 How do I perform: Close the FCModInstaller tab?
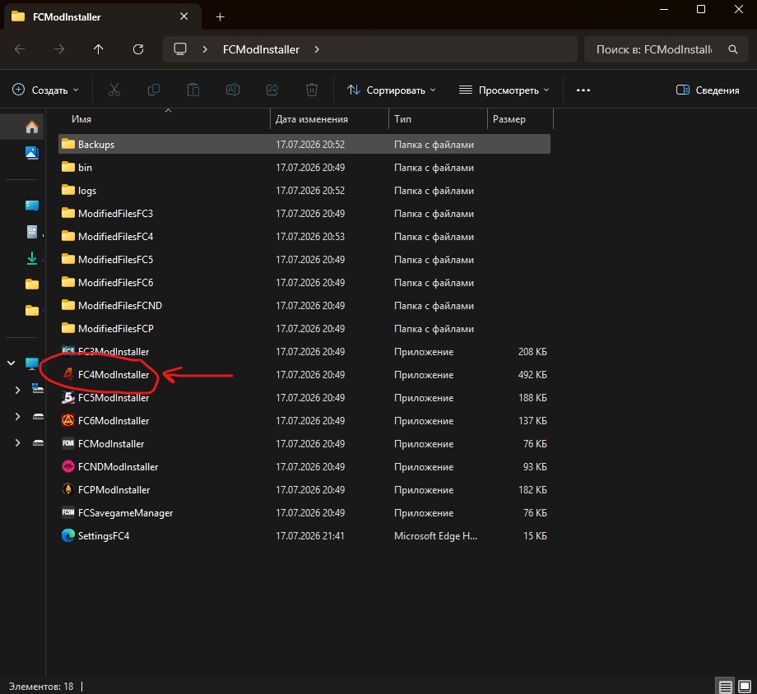click(x=184, y=16)
